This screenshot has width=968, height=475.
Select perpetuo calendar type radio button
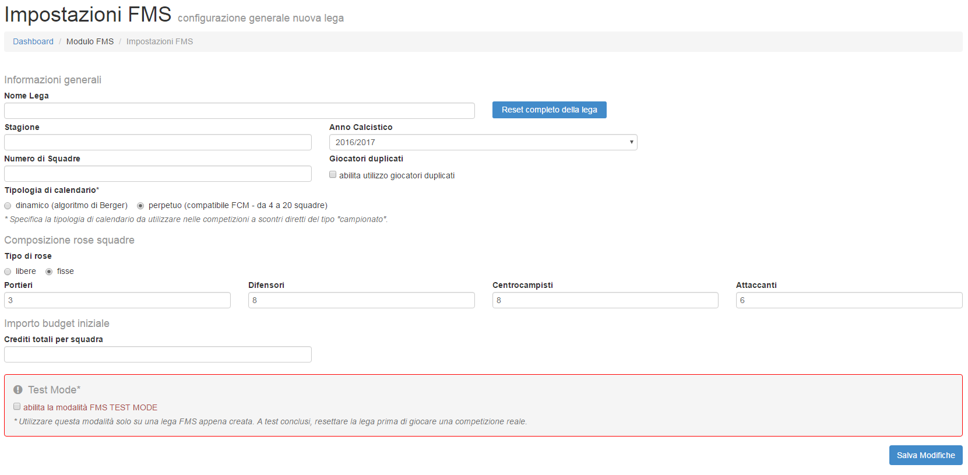click(x=140, y=206)
